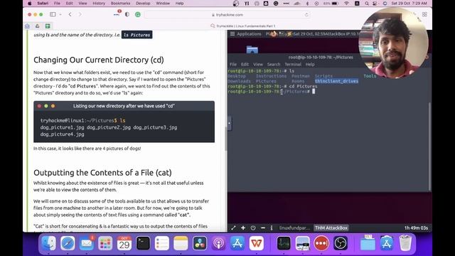Toggle the Safari sidebar
The image size is (455, 256).
coord(53,14)
